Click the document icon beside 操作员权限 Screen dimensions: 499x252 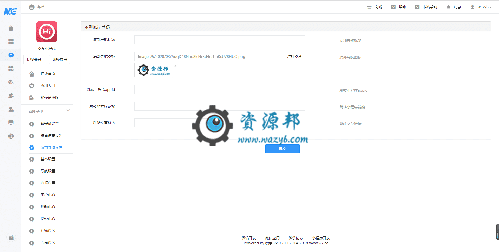(x=32, y=98)
